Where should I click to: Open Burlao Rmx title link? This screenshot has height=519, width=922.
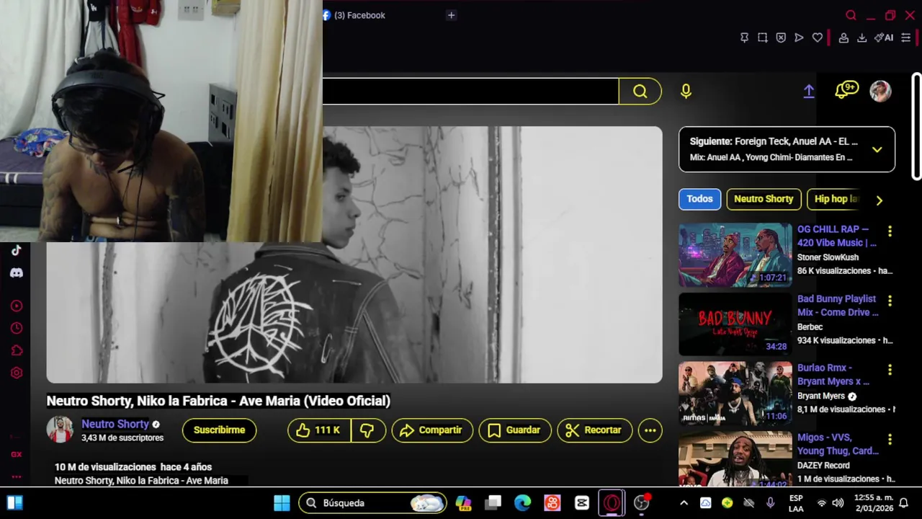tap(833, 375)
